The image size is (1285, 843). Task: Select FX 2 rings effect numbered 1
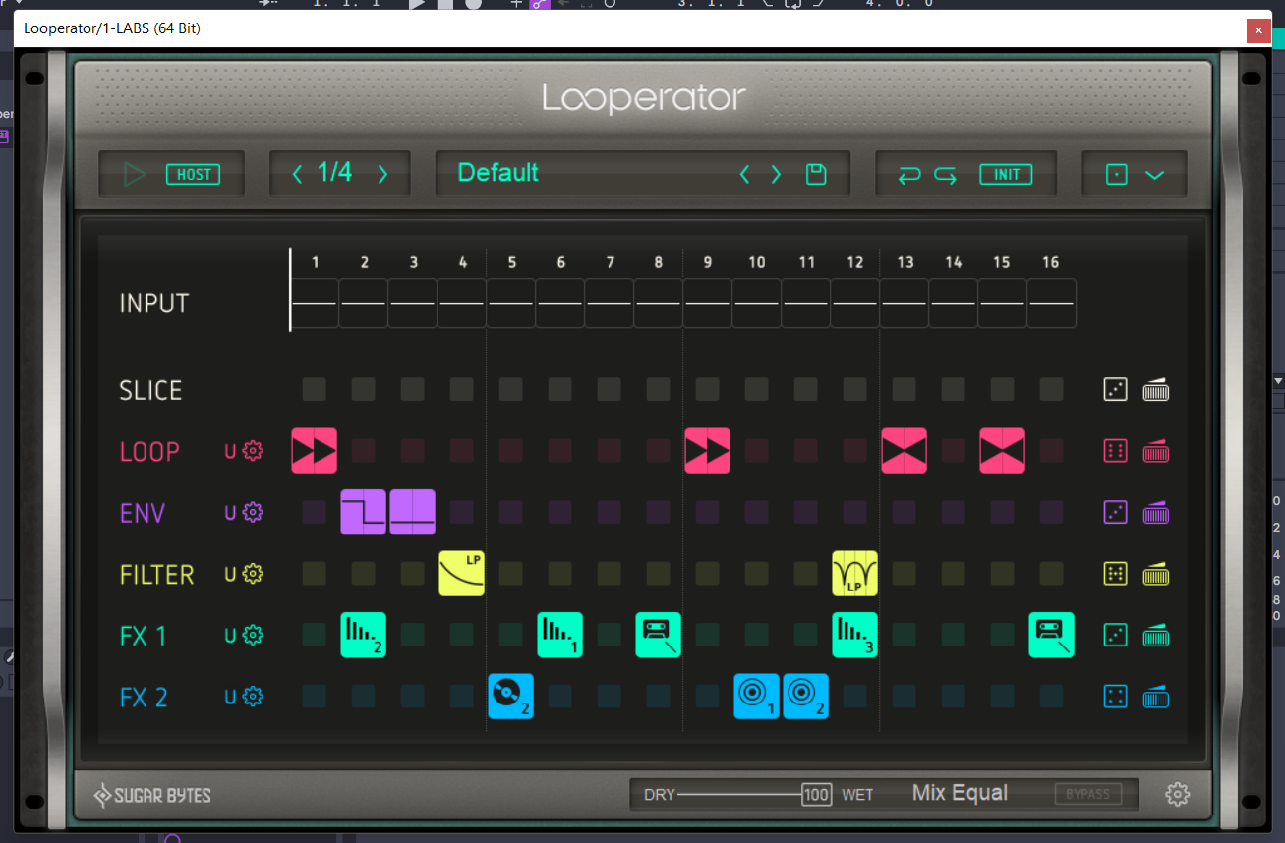pyautogui.click(x=757, y=697)
